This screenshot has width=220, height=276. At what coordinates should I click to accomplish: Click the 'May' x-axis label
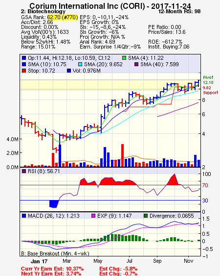pos(98,261)
